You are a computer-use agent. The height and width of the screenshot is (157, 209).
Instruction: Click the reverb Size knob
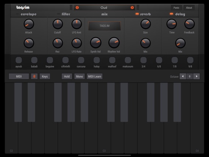click(145, 24)
